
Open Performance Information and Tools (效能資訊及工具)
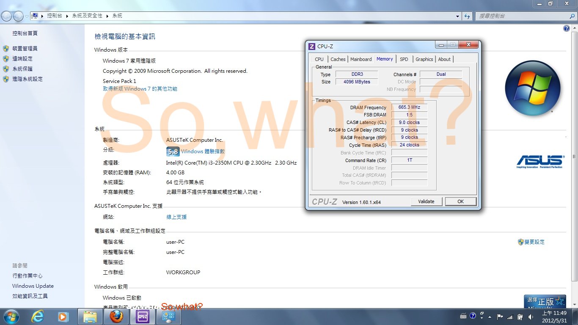click(x=30, y=296)
